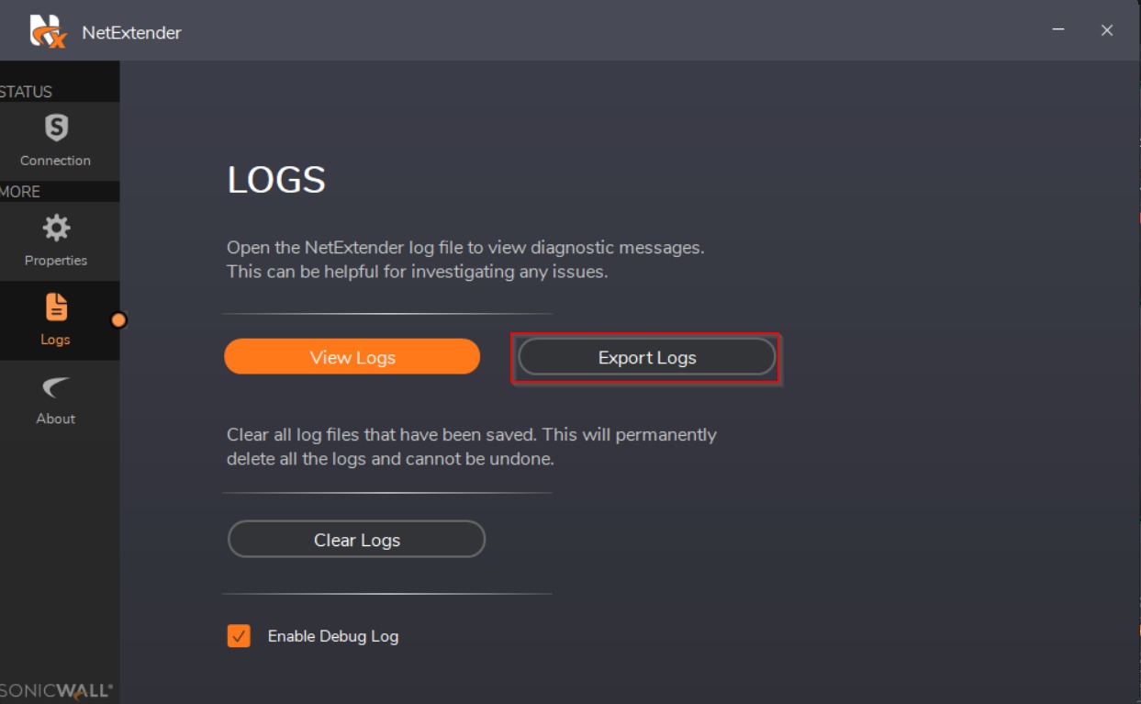Screen dimensions: 1141x704
Task: Click the Connection shield icon
Action: 56,128
